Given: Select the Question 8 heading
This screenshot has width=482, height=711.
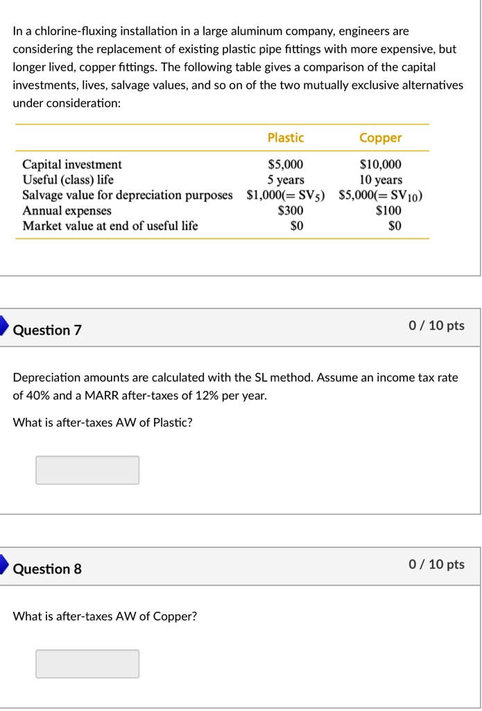Looking at the screenshot, I should pos(47,569).
